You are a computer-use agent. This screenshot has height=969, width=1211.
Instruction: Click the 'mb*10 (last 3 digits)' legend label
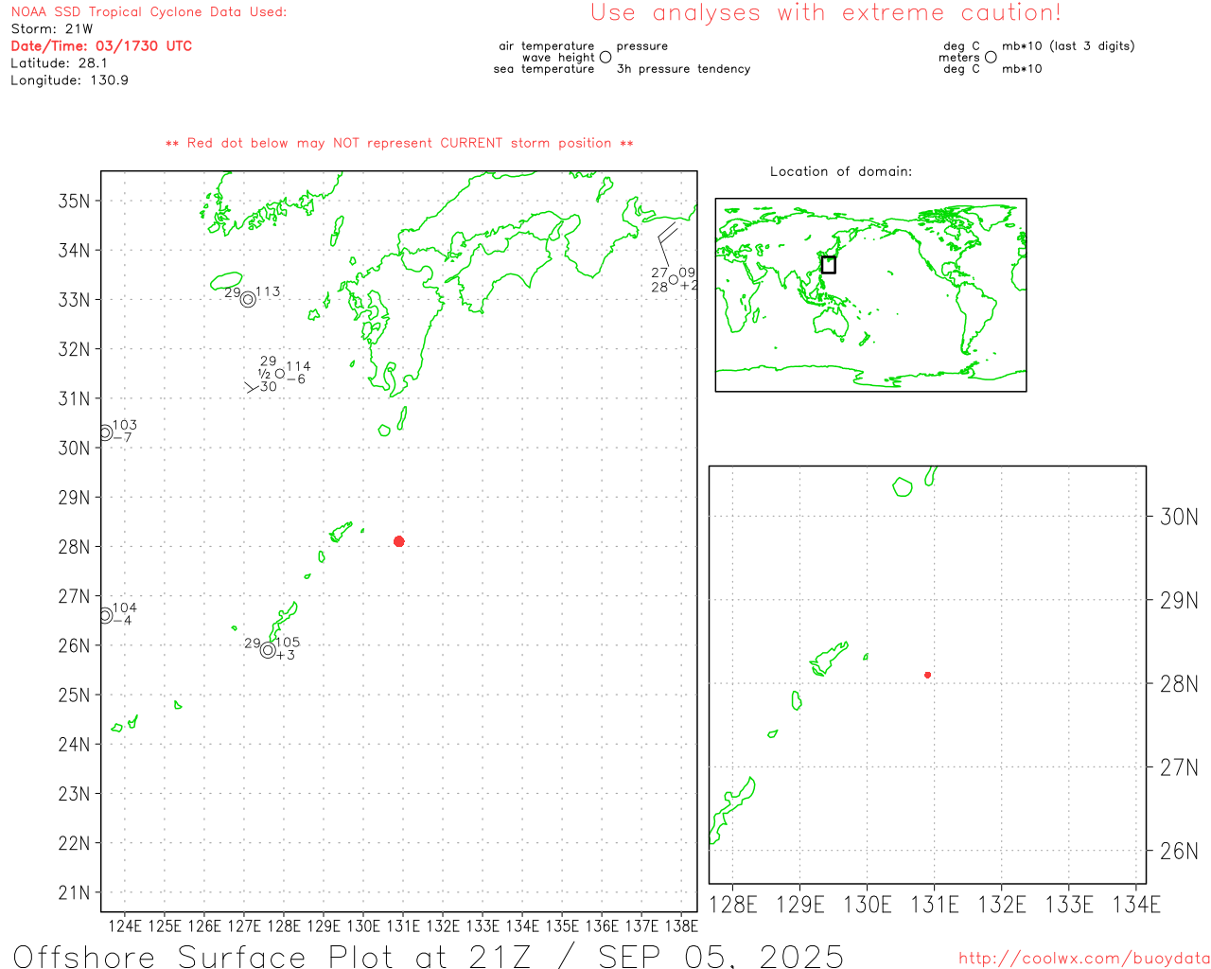pos(1068,45)
